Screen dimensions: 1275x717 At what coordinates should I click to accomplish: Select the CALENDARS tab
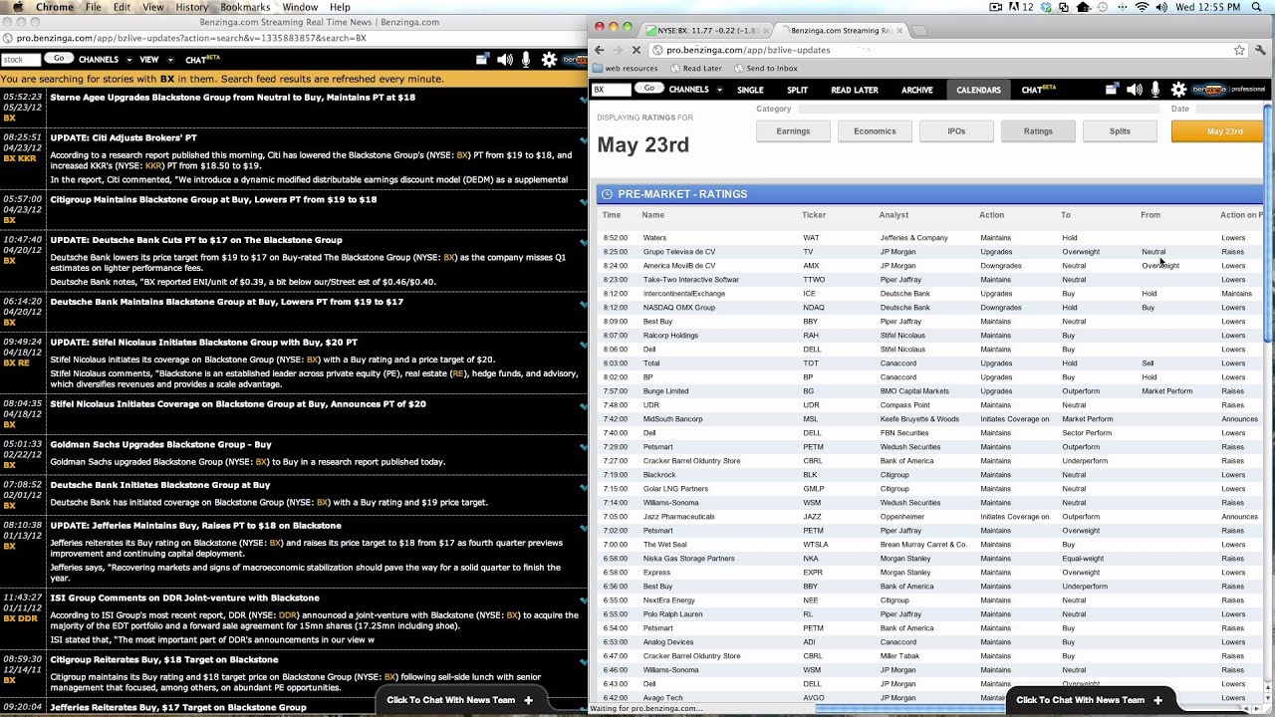(978, 90)
